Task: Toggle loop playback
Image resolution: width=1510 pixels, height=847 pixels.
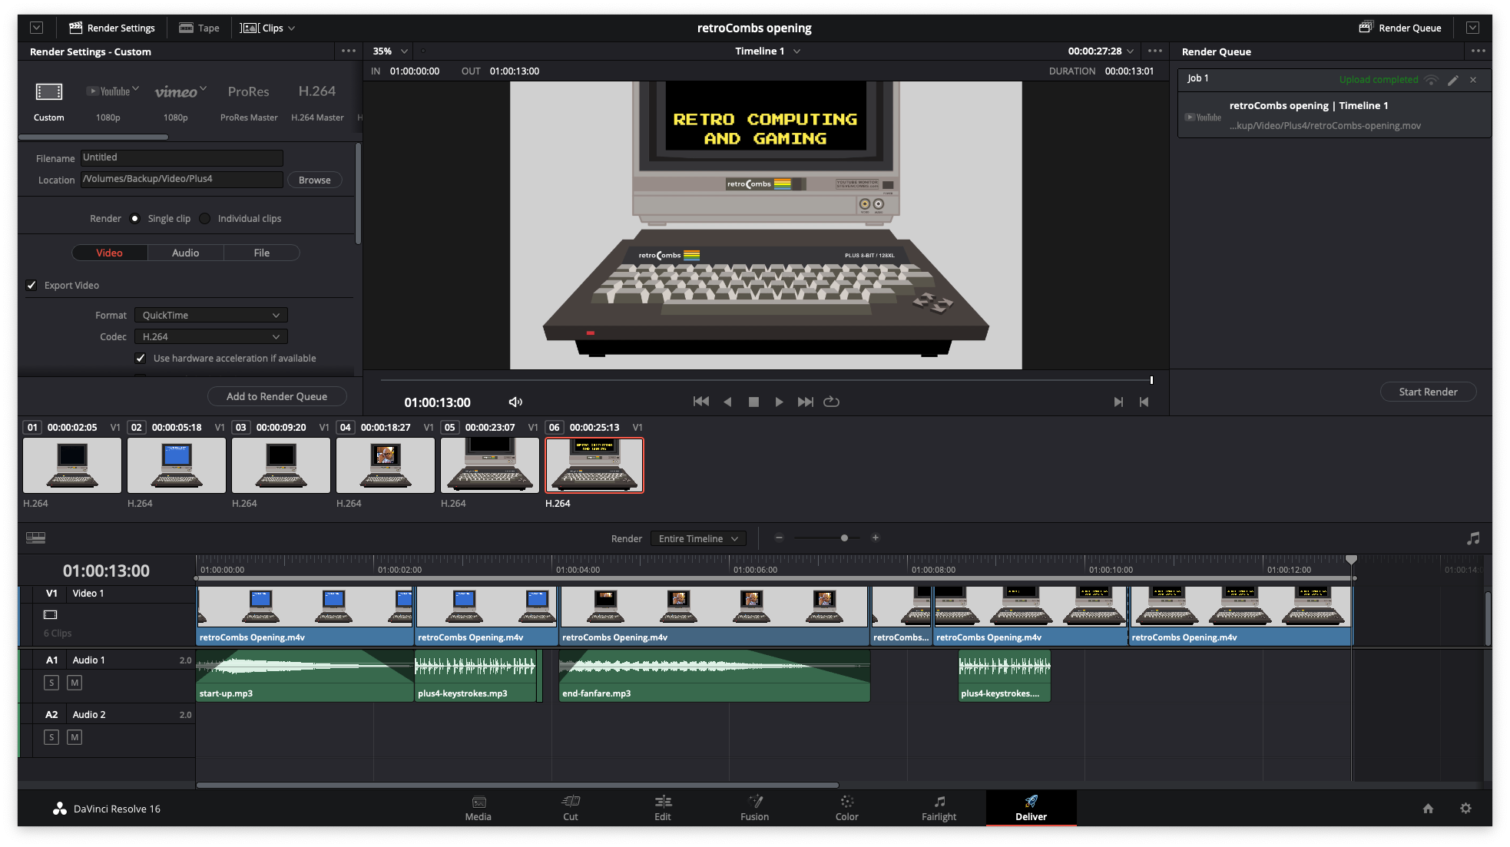Action: [831, 402]
